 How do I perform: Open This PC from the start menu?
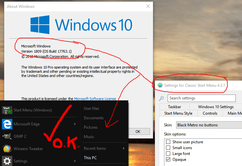[90, 158]
